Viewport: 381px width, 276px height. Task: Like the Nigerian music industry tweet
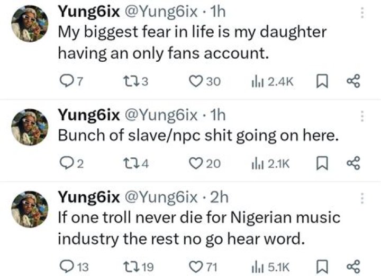[x=196, y=265]
